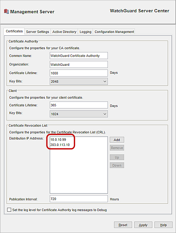Click the CA Common Name field
Viewport: 176px width, 233px height.
79,56
